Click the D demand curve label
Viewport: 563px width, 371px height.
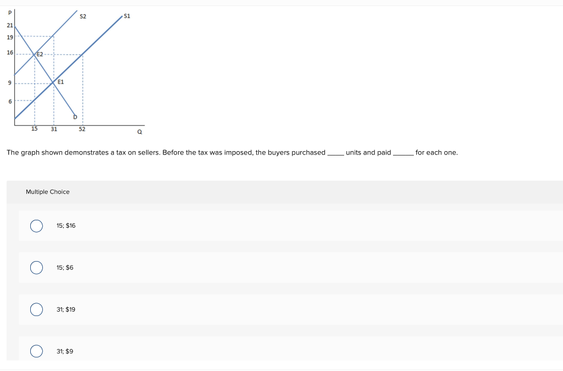coord(75,117)
